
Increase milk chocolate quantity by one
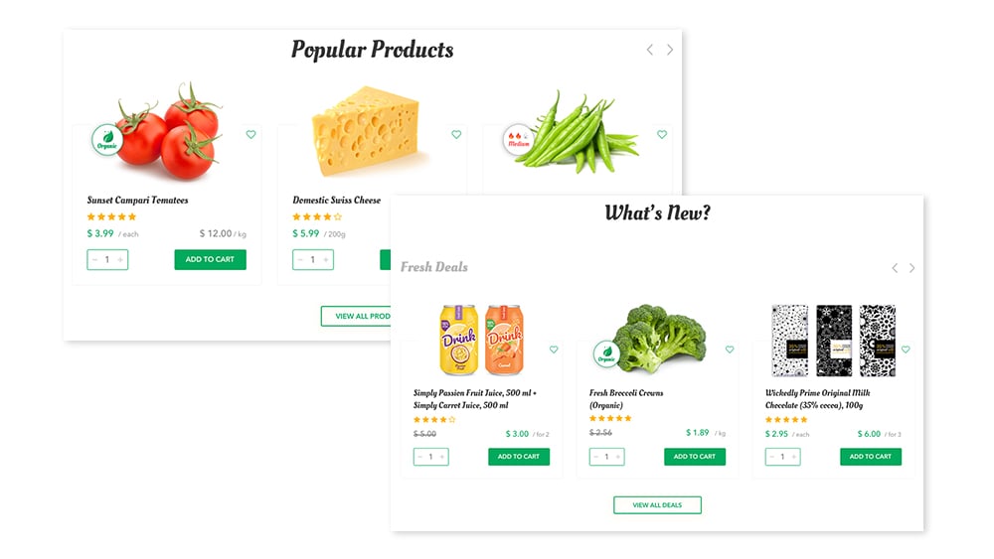pos(793,457)
